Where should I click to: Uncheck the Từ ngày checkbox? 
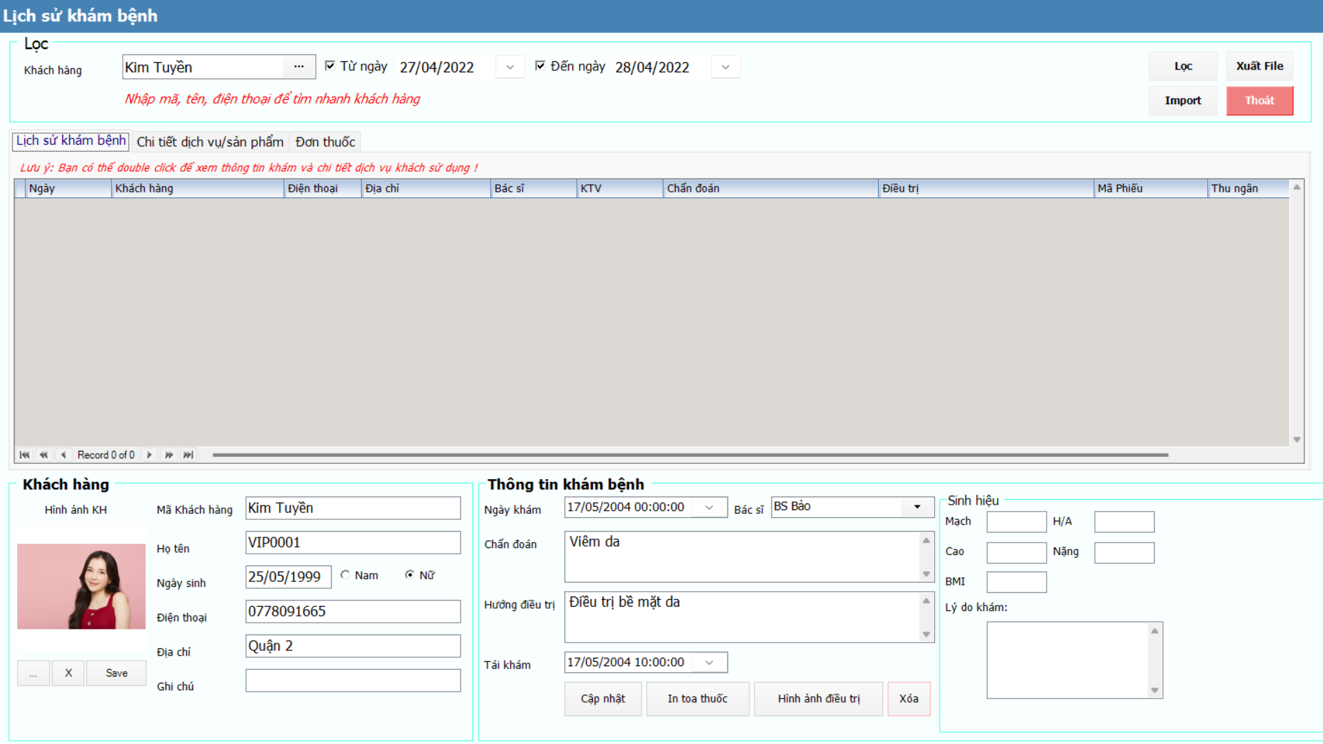(330, 66)
